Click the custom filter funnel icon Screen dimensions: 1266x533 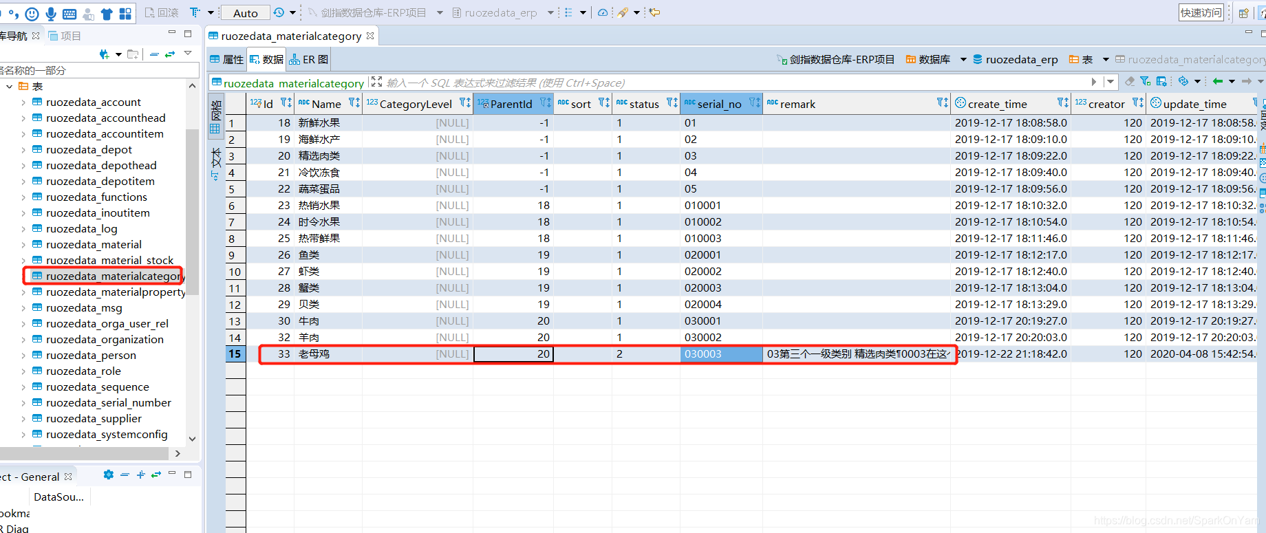pos(1146,81)
